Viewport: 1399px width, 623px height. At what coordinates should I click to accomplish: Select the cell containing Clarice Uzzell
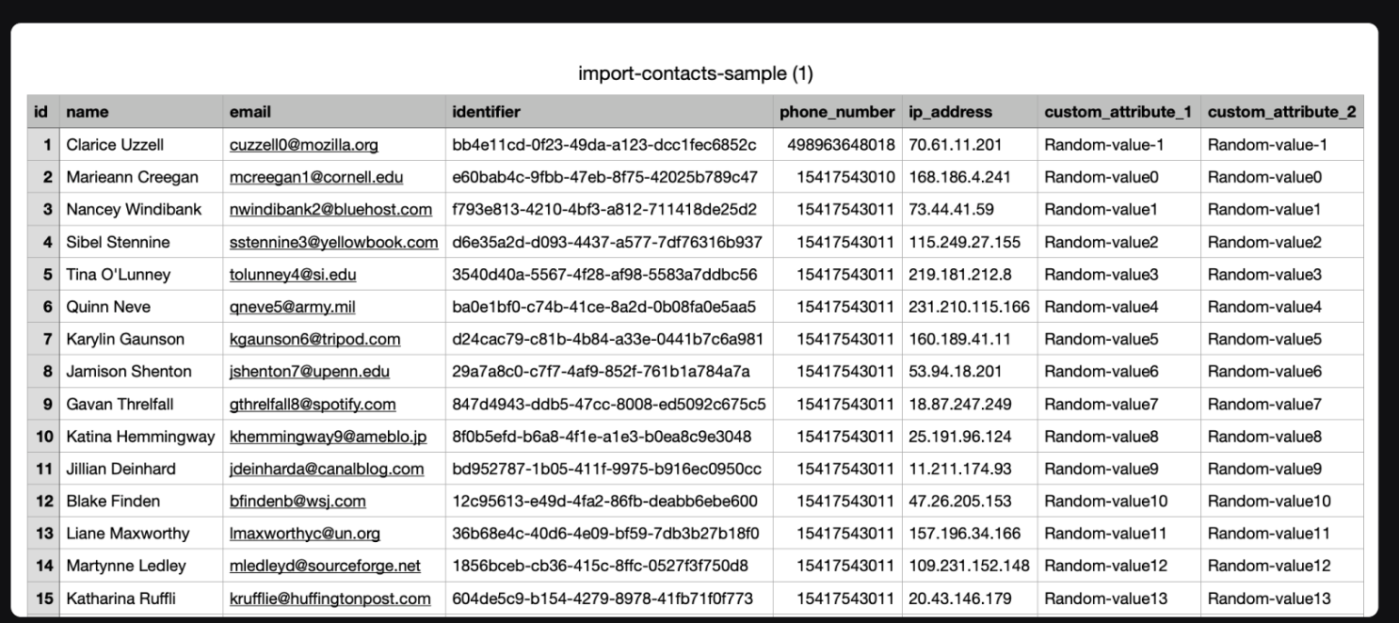click(x=115, y=145)
